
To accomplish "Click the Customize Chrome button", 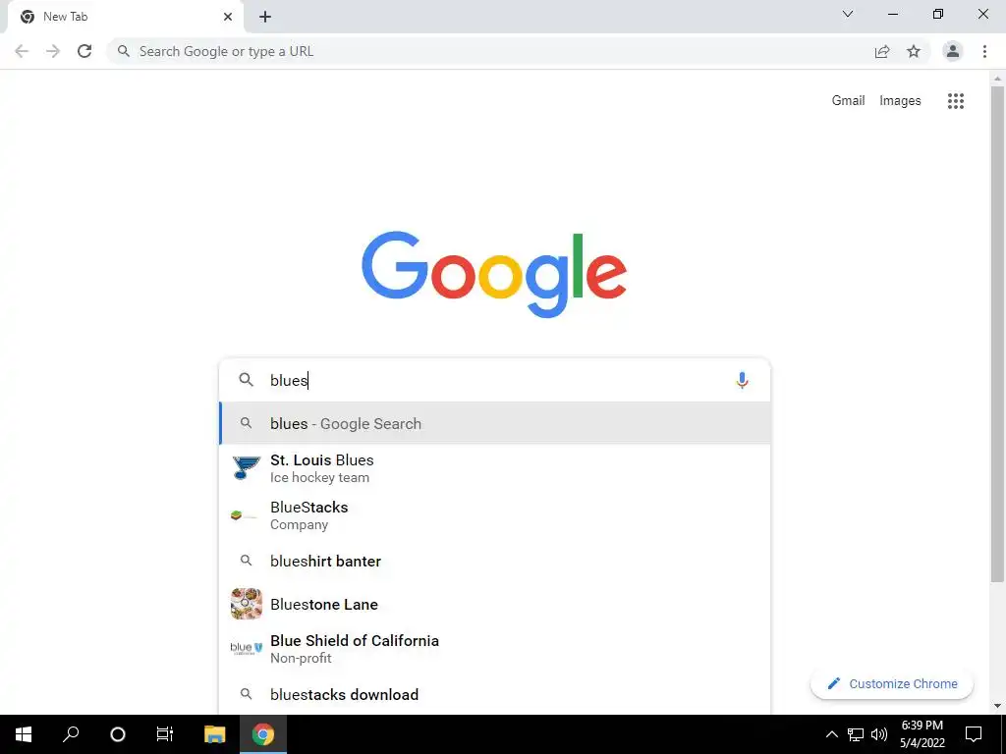I will pos(892,684).
